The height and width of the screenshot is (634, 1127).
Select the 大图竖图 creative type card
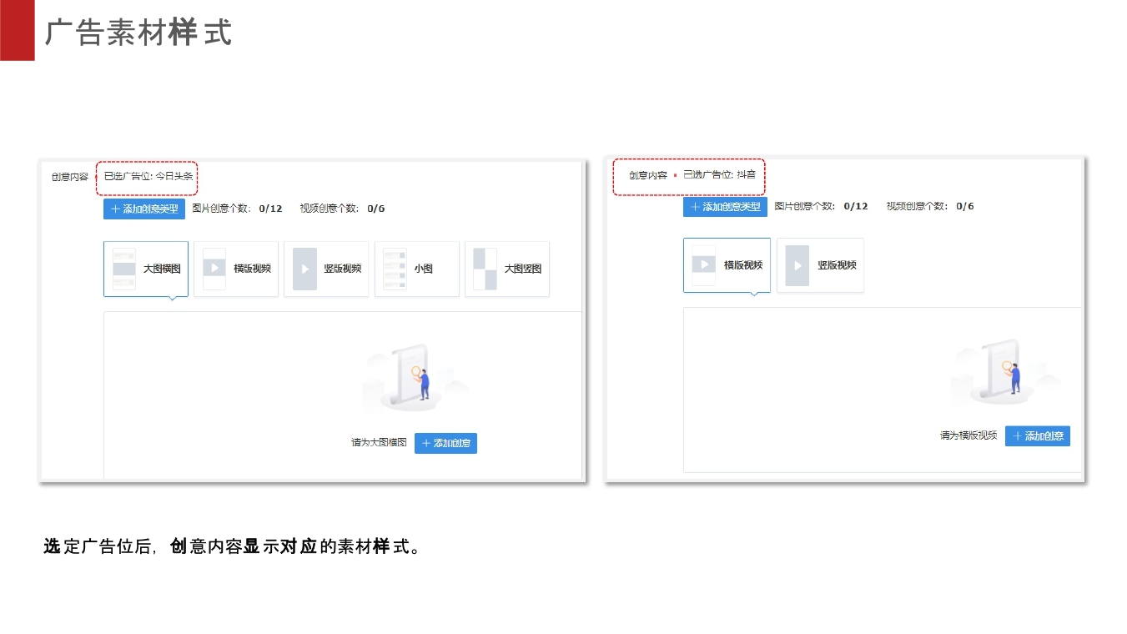(506, 269)
